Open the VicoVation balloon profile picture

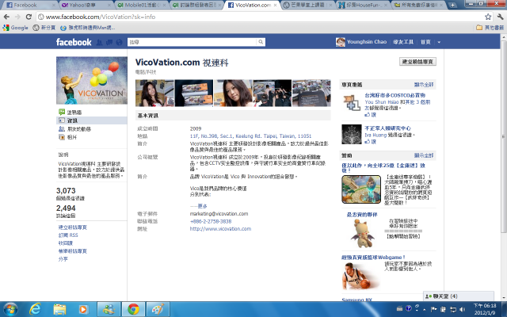pos(92,81)
